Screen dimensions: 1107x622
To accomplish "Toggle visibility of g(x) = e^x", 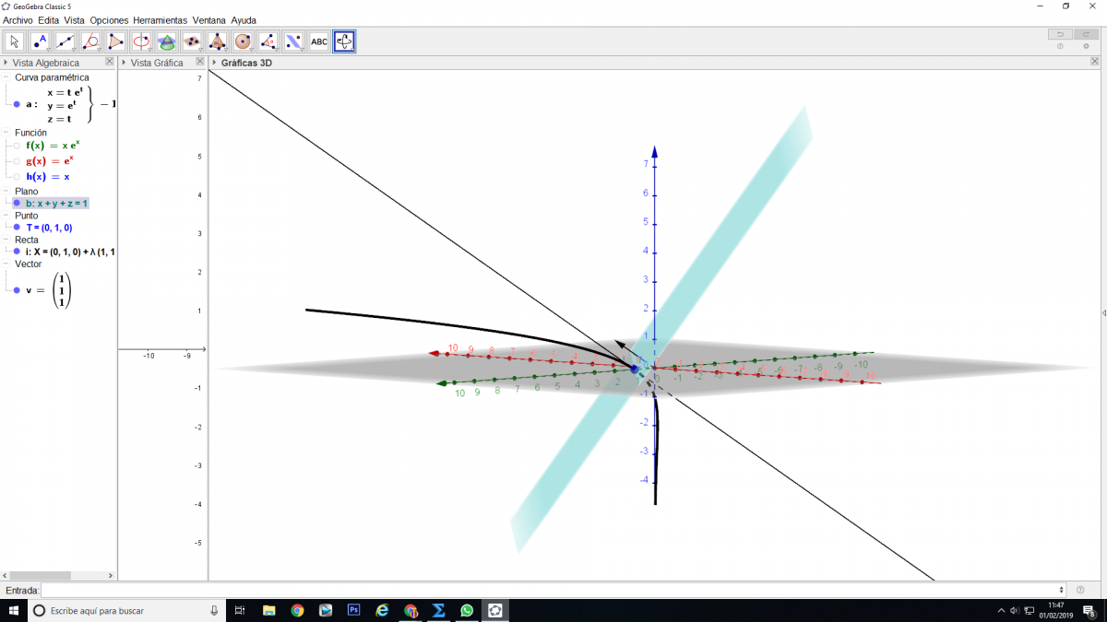I will pyautogui.click(x=17, y=161).
